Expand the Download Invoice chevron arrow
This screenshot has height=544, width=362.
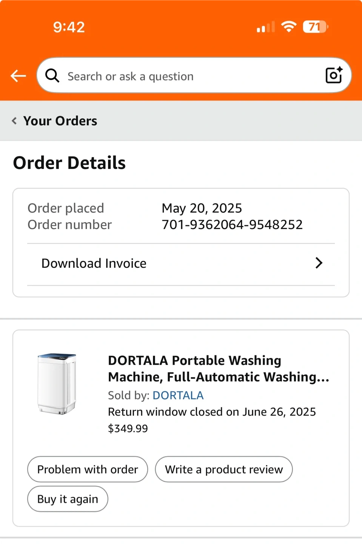point(319,263)
